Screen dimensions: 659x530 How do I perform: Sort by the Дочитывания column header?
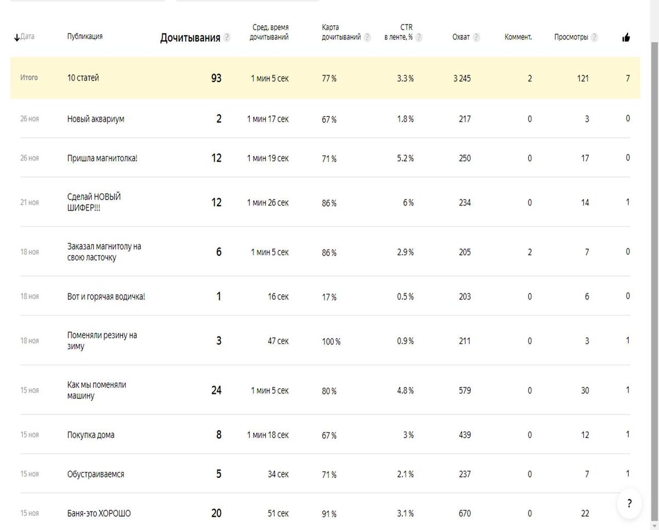[190, 38]
